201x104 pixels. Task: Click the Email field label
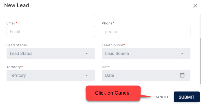tap(12, 23)
